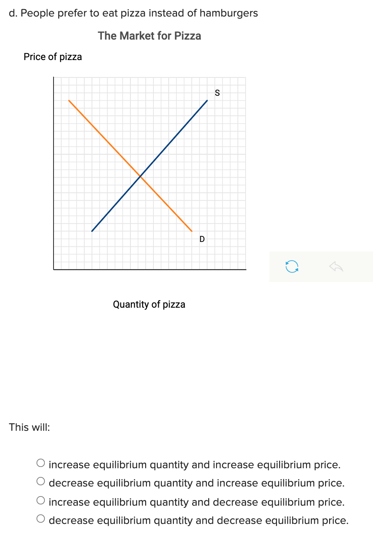Click the last answer's radio circle
Image resolution: width=373 pixels, height=537 pixels.
pyautogui.click(x=40, y=519)
